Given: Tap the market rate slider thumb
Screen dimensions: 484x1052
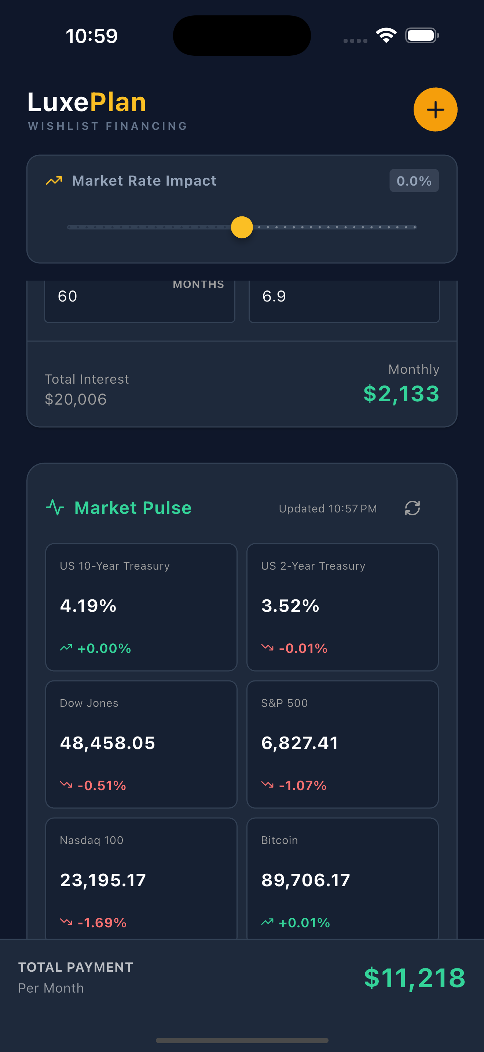Looking at the screenshot, I should click(242, 227).
